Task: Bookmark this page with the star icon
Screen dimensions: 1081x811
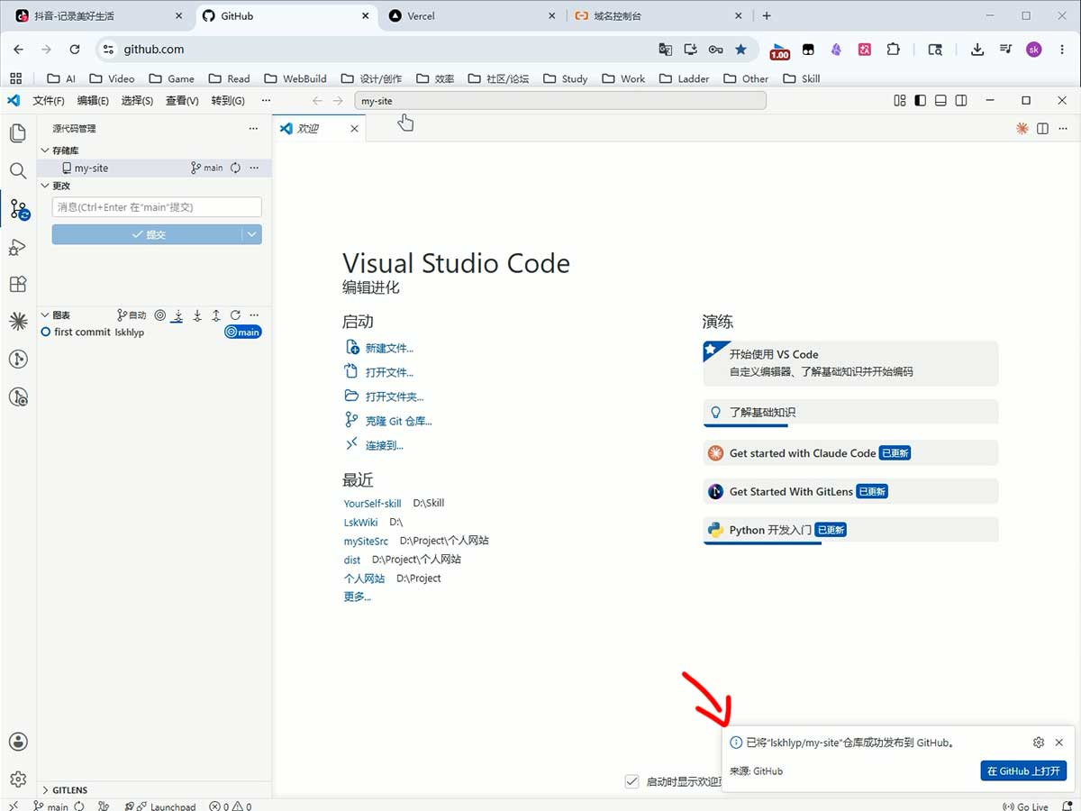Action: point(740,50)
